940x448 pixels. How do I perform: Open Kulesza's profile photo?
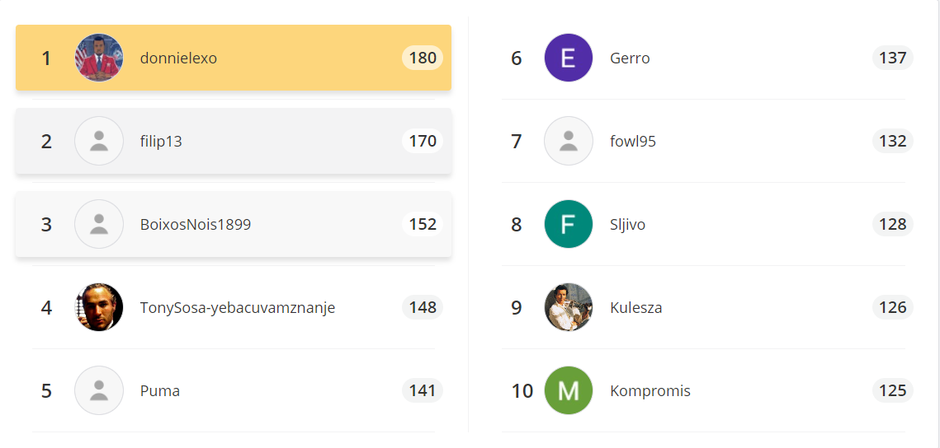click(x=569, y=307)
